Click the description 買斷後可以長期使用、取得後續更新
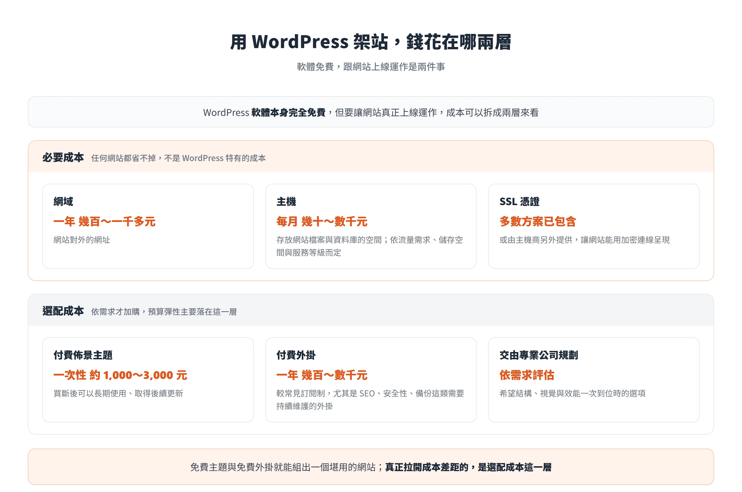This screenshot has width=742, height=492. 118,393
